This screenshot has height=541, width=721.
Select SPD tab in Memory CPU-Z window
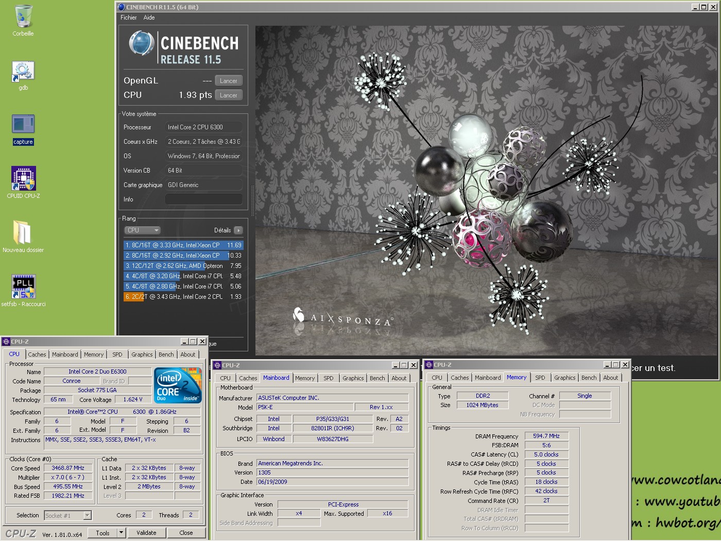540,378
